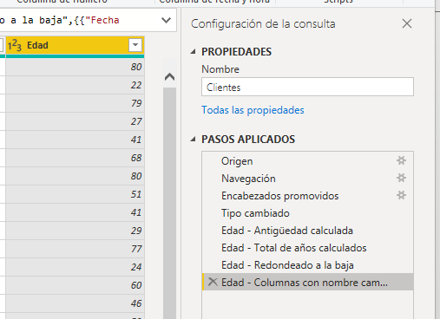Click the cell with value 24
Viewport: 440px width, 319px height.
click(x=75, y=267)
